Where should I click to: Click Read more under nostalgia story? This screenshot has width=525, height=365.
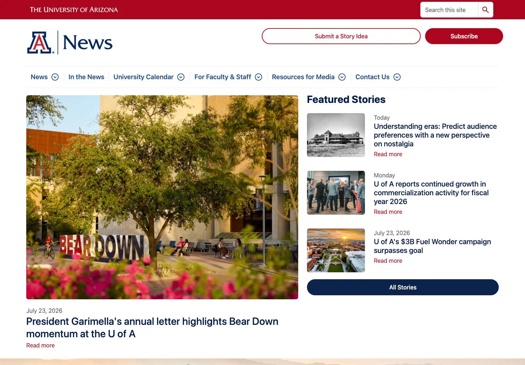tap(388, 154)
